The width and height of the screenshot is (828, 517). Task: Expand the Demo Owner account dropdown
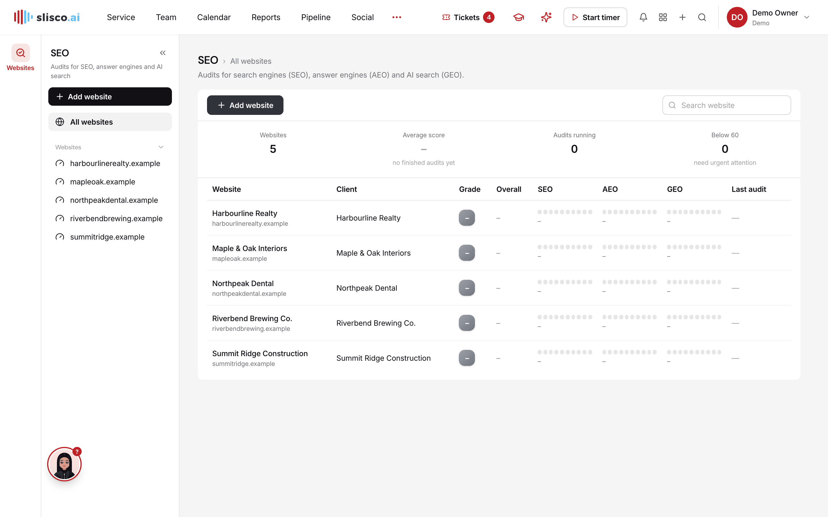coord(806,18)
